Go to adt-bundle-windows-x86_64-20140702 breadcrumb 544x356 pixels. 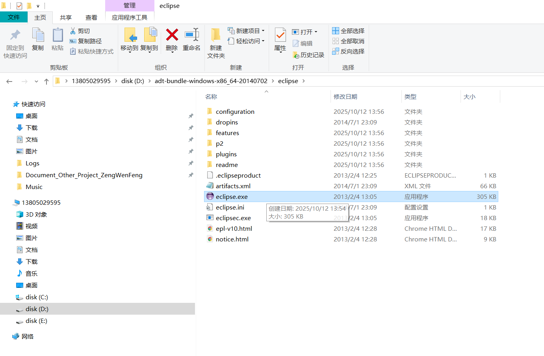click(x=211, y=81)
